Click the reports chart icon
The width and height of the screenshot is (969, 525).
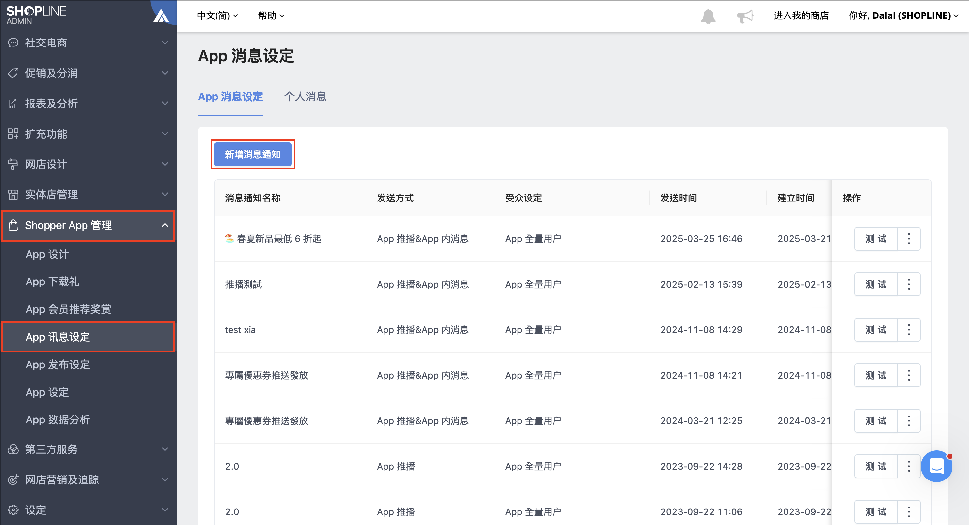pyautogui.click(x=13, y=103)
